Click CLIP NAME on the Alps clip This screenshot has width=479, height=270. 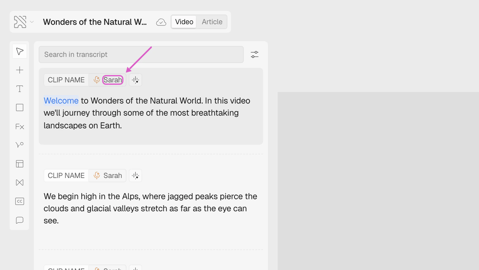pos(66,176)
